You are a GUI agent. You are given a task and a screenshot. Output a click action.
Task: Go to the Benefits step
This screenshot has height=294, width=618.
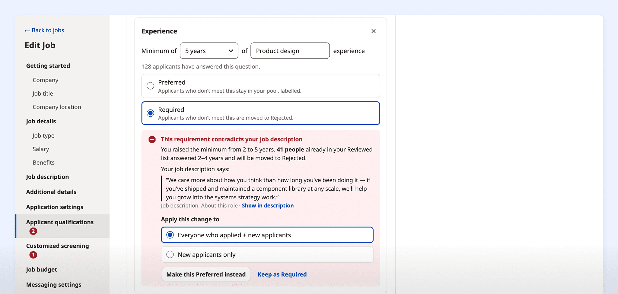click(x=44, y=163)
